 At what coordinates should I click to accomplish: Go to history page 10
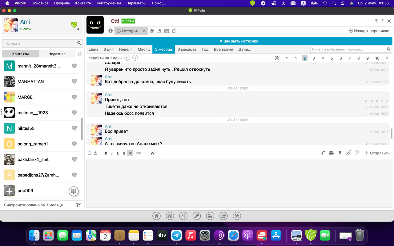click(x=377, y=58)
